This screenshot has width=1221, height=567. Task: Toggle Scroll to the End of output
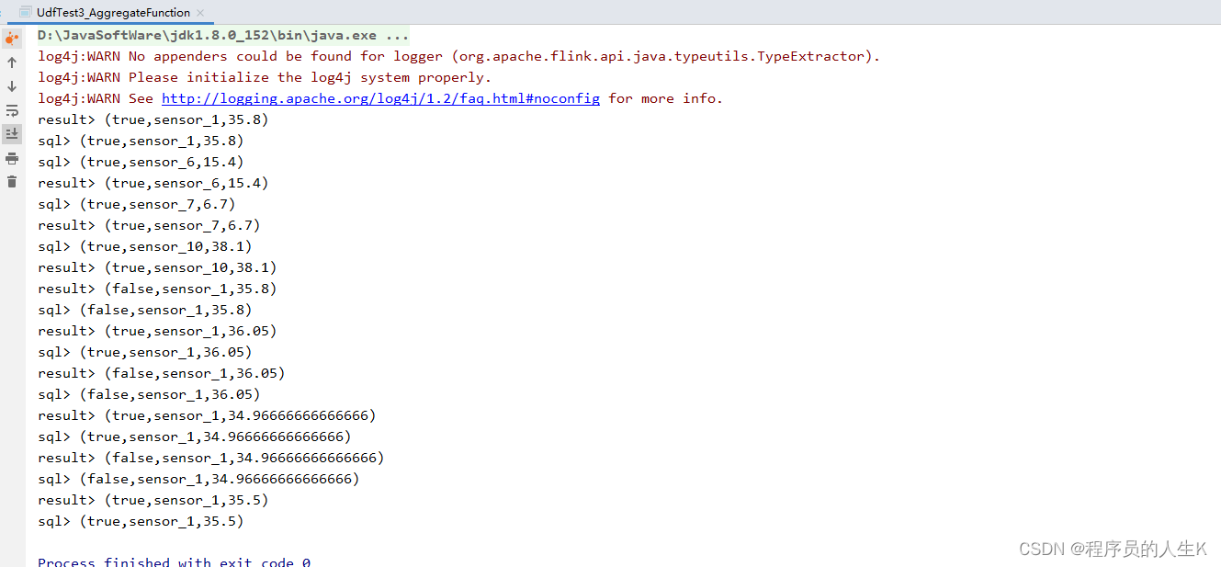[x=12, y=134]
